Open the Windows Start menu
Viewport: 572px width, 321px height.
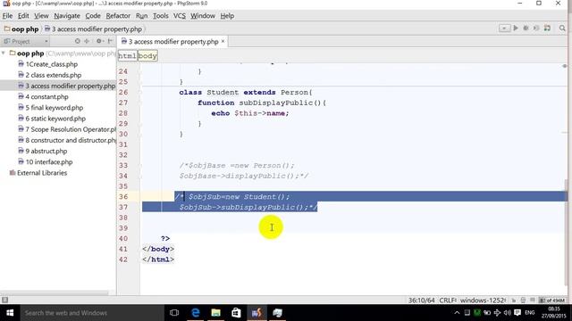[x=10, y=313]
